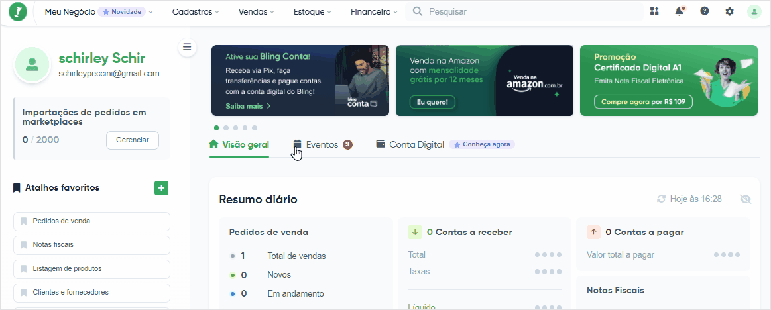The image size is (771, 310).
Task: Switch to the Eventos tab
Action: pos(323,145)
